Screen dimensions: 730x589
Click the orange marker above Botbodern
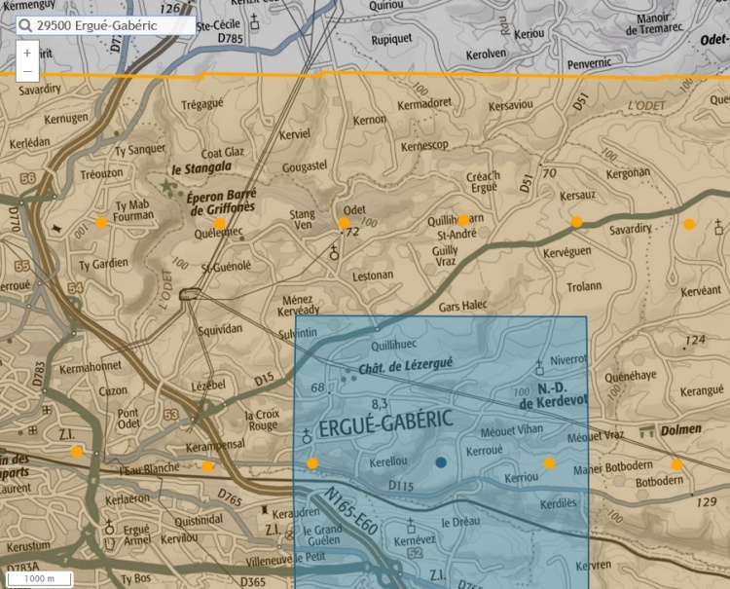(x=676, y=464)
